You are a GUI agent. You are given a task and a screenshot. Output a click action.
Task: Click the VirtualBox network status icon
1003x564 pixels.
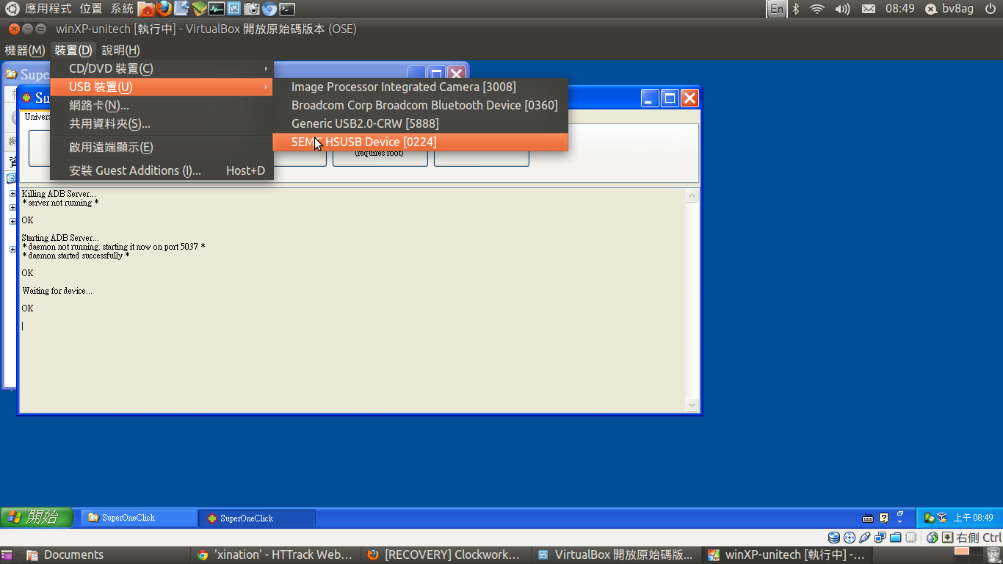click(x=880, y=538)
